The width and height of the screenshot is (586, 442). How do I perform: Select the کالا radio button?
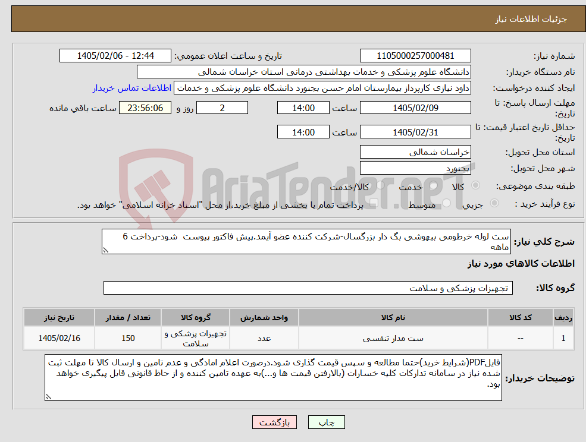coord(476,185)
